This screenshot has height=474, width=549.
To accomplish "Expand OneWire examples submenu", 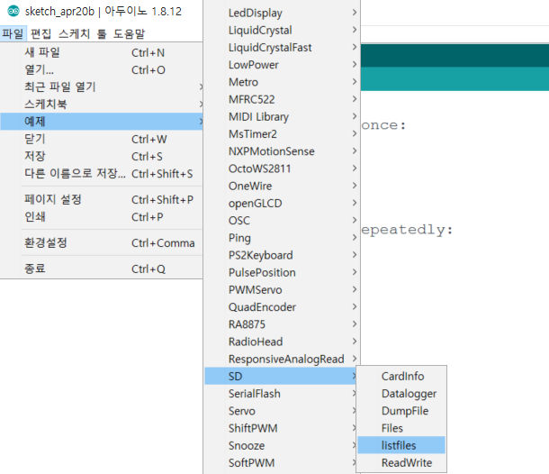I will click(x=282, y=186).
